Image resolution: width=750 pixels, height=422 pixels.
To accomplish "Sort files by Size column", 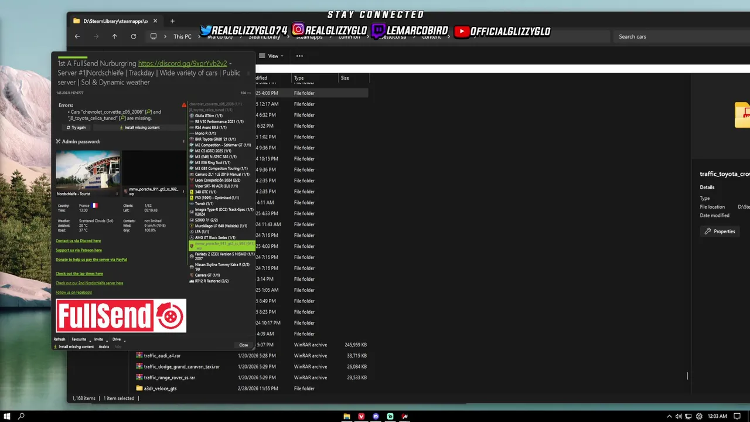I will coord(353,78).
